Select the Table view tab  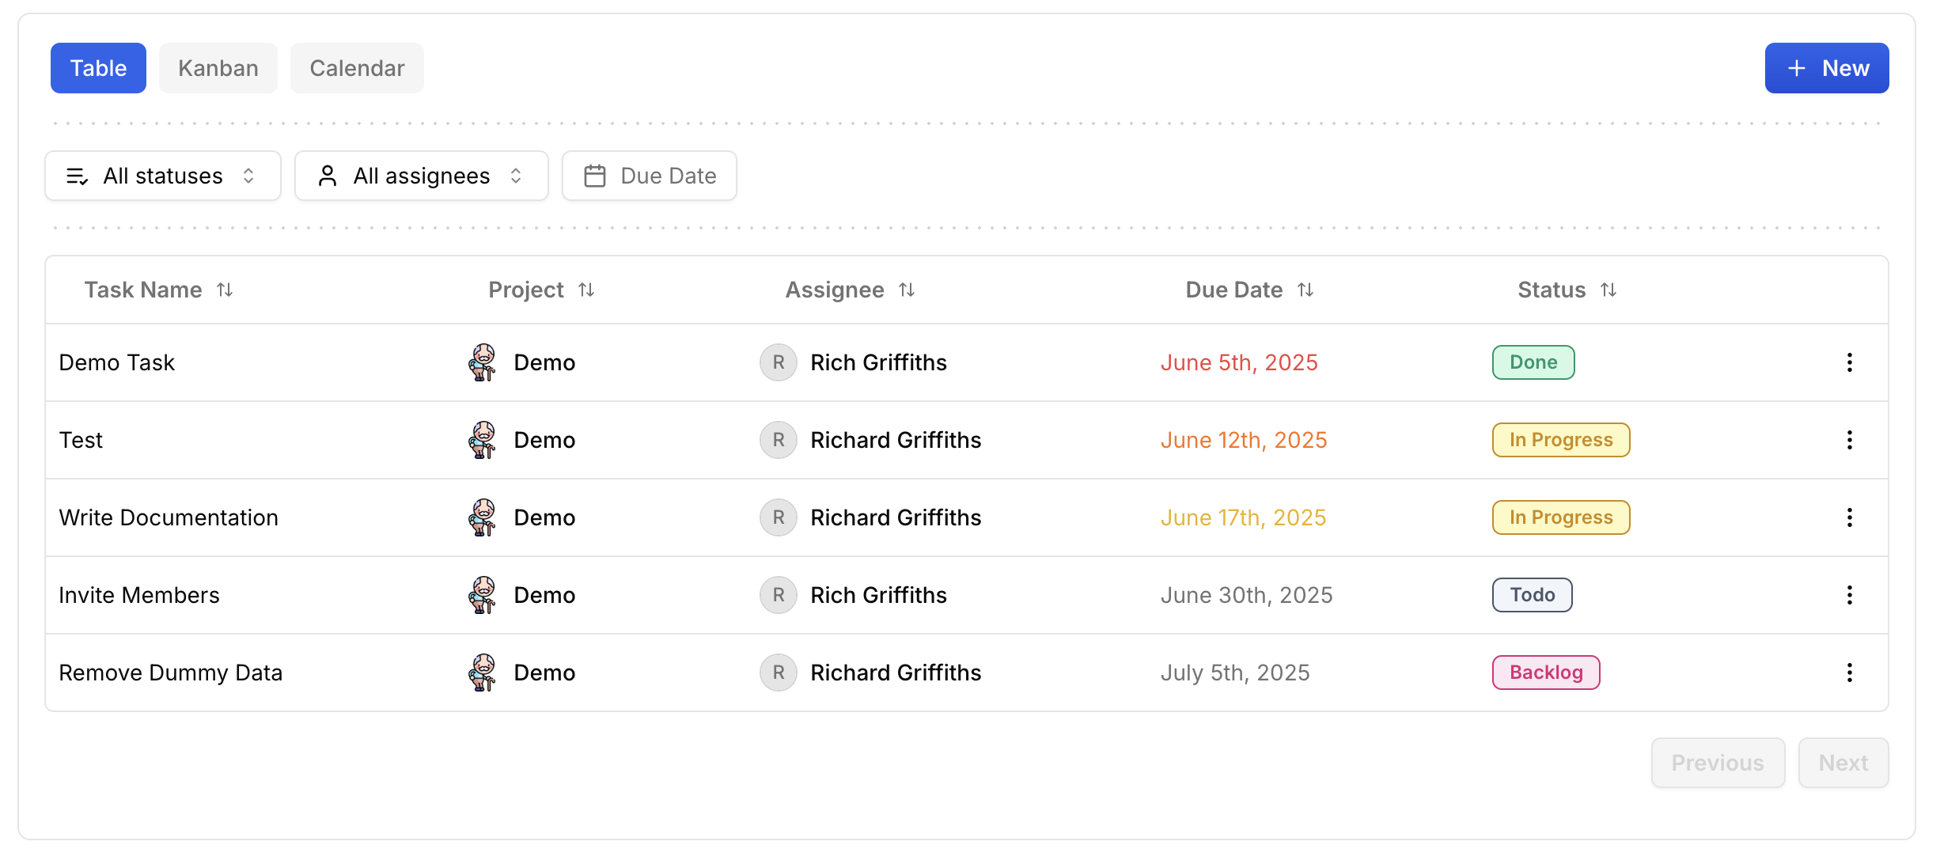(x=98, y=68)
